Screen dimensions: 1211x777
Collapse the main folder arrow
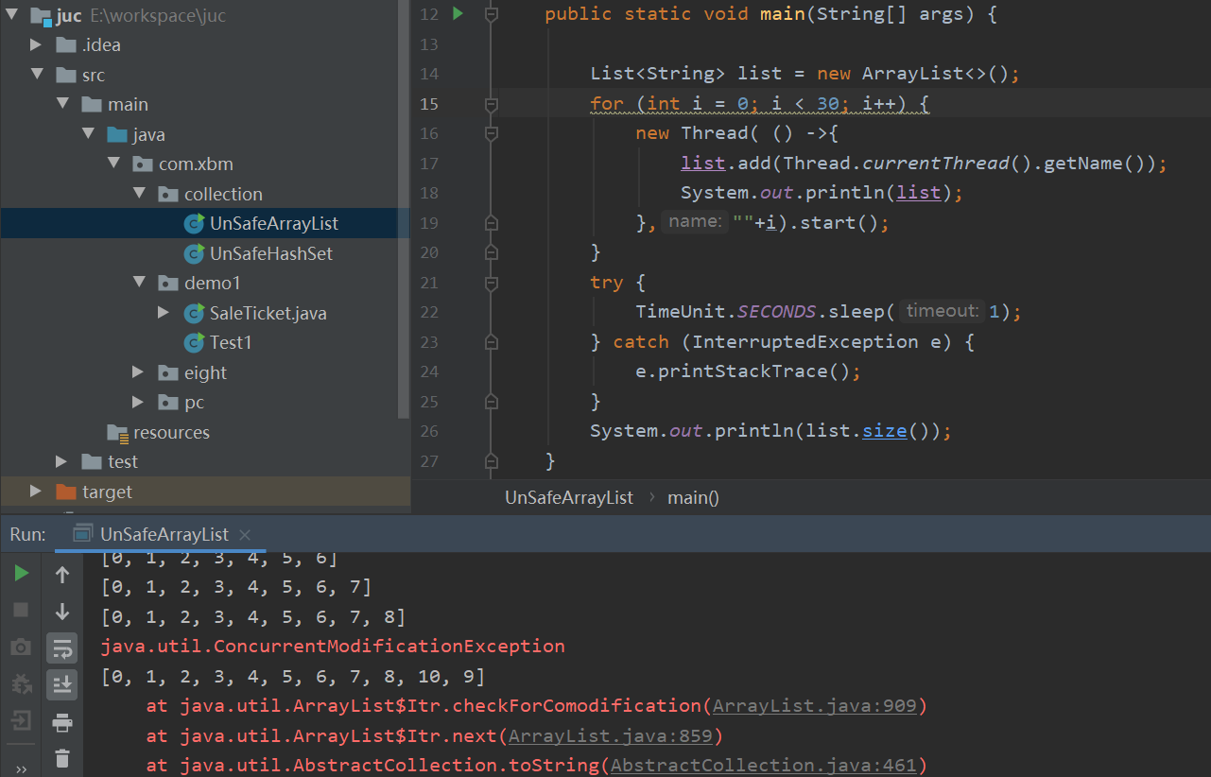tap(62, 104)
